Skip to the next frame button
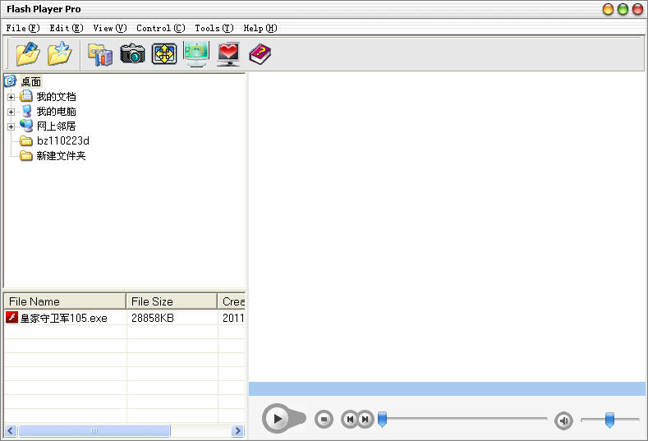This screenshot has width=648, height=441. pyautogui.click(x=365, y=420)
